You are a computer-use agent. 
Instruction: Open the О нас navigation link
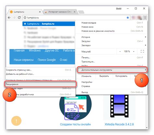coord(64,60)
